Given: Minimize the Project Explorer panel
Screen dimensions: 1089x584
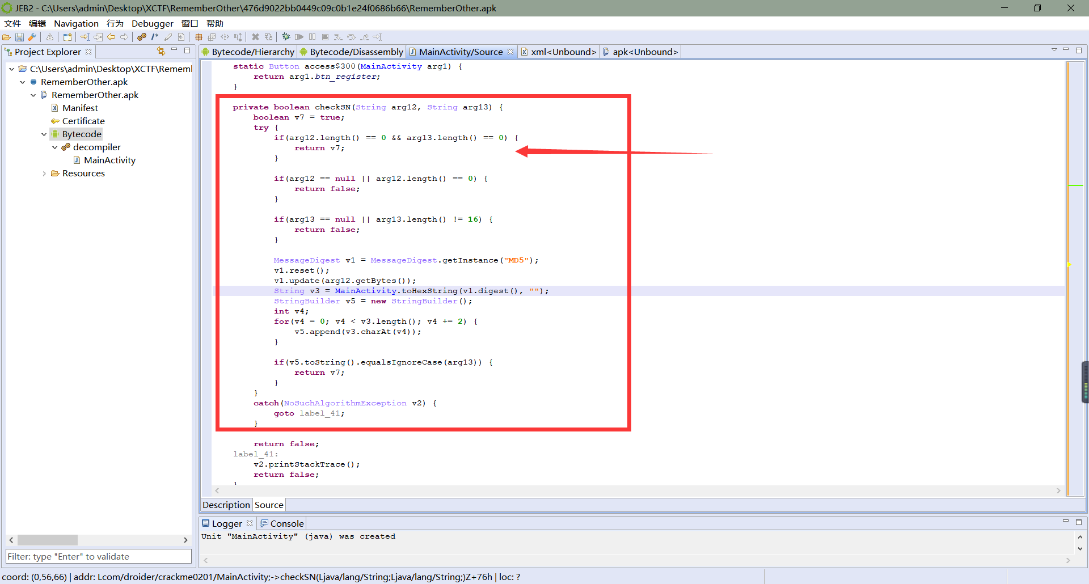Looking at the screenshot, I should pos(174,50).
